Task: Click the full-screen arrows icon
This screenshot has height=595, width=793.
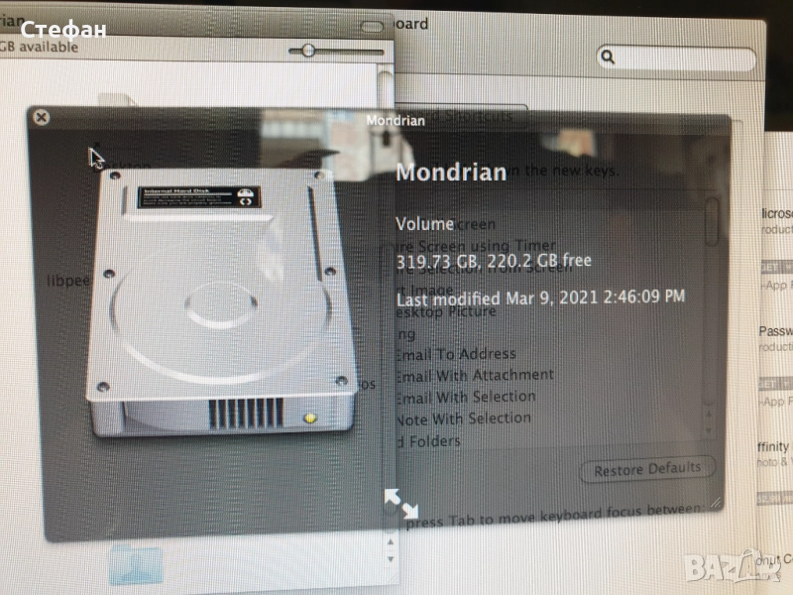Action: pos(400,503)
